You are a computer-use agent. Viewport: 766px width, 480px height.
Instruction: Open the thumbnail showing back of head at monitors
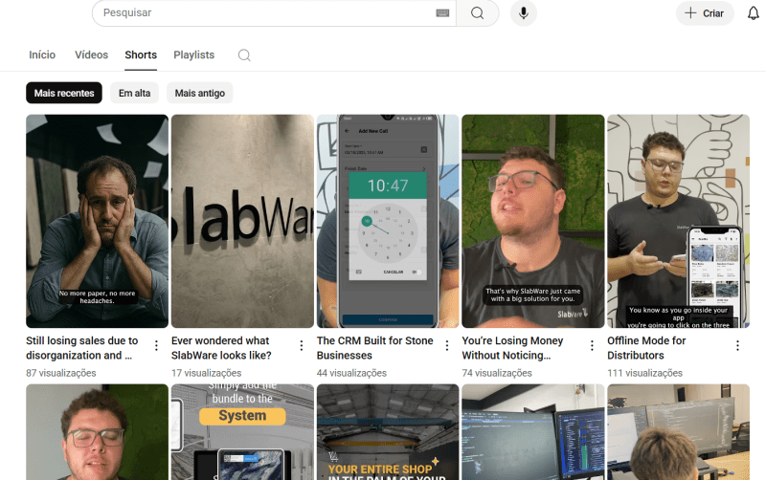point(679,432)
